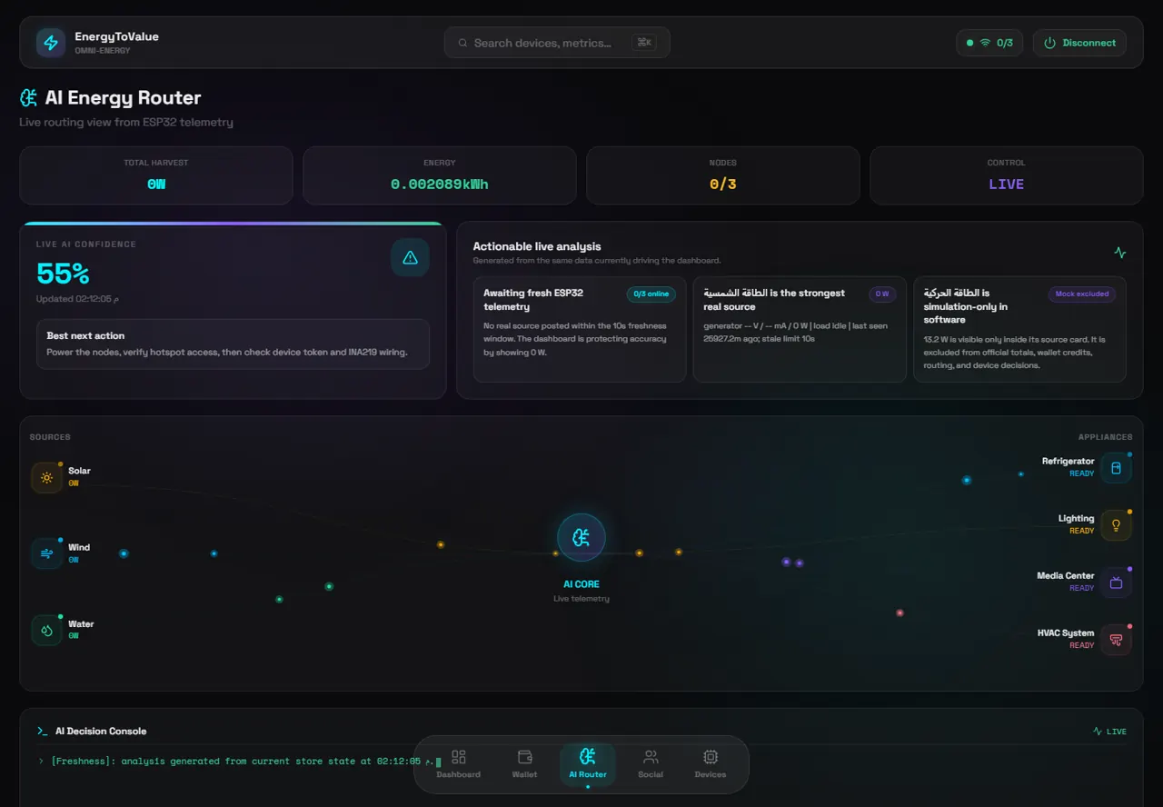Click the wifi status icon showing 0/3
Image resolution: width=1163 pixels, height=807 pixels.
[985, 43]
